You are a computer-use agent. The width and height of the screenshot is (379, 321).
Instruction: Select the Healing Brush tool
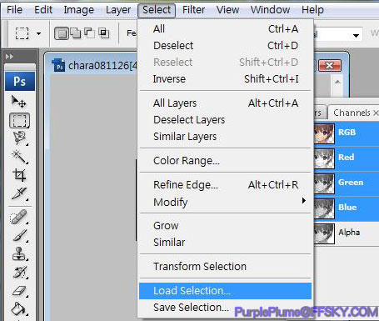[19, 217]
